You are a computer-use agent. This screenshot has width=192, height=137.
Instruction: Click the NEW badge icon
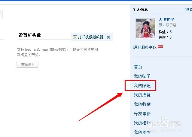(x=160, y=46)
